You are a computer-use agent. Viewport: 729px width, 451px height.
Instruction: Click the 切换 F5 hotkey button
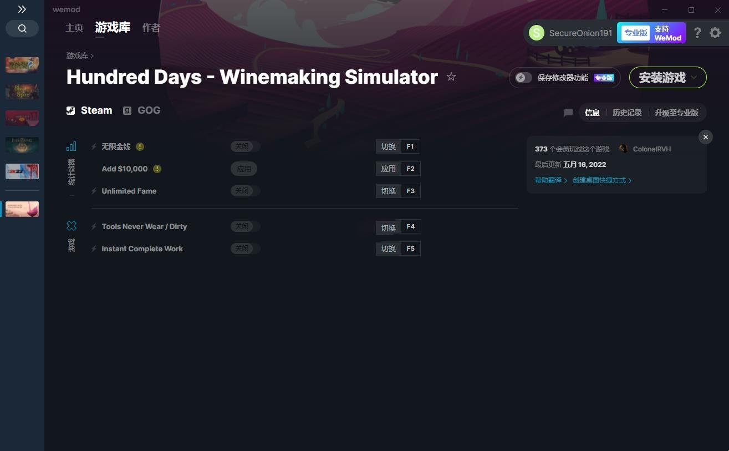398,249
